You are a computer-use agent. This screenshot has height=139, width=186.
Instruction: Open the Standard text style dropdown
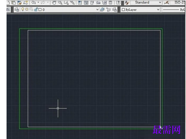tap(146, 2)
